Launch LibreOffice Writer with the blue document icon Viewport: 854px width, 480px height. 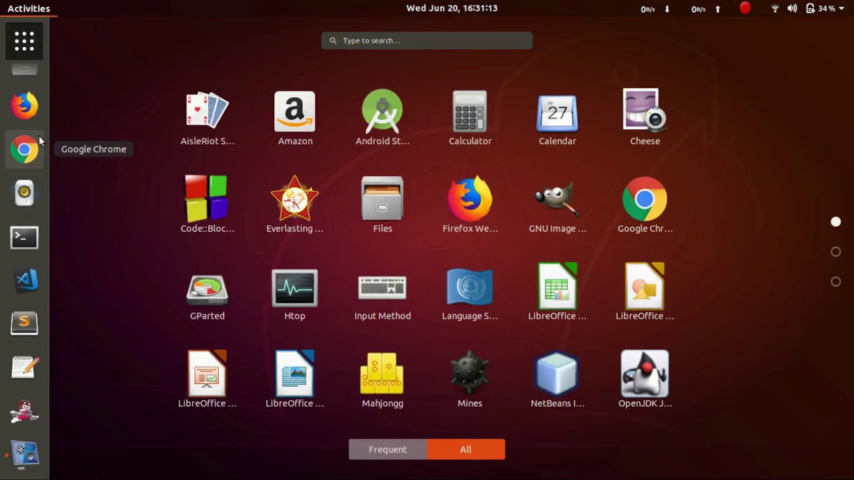point(295,380)
